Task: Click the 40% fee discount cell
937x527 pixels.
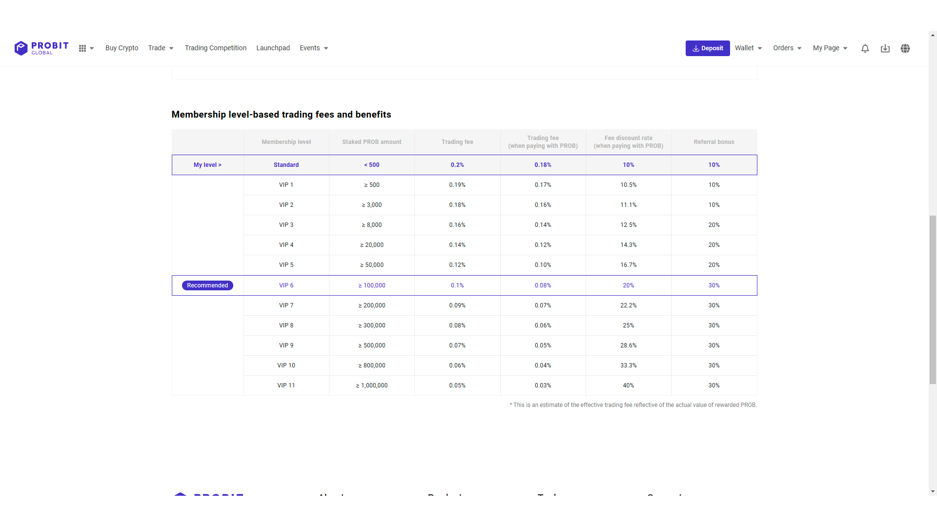Action: pos(629,385)
